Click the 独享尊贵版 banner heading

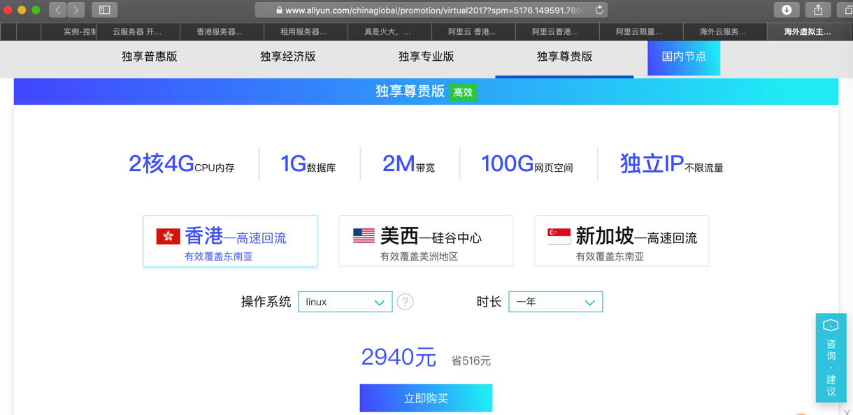pyautogui.click(x=410, y=92)
